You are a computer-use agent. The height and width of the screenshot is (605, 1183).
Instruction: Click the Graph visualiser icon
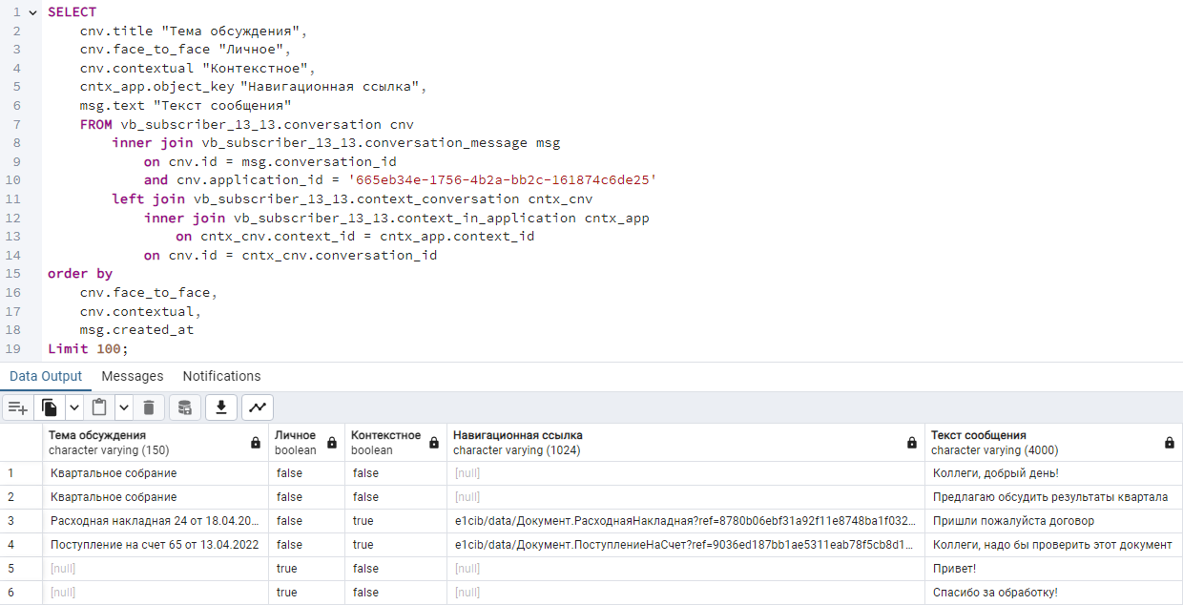257,407
